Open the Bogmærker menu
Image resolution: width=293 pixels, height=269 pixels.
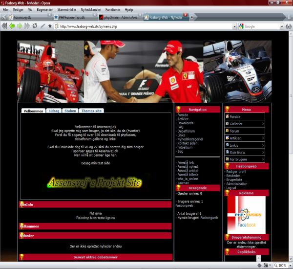[x=44, y=10]
